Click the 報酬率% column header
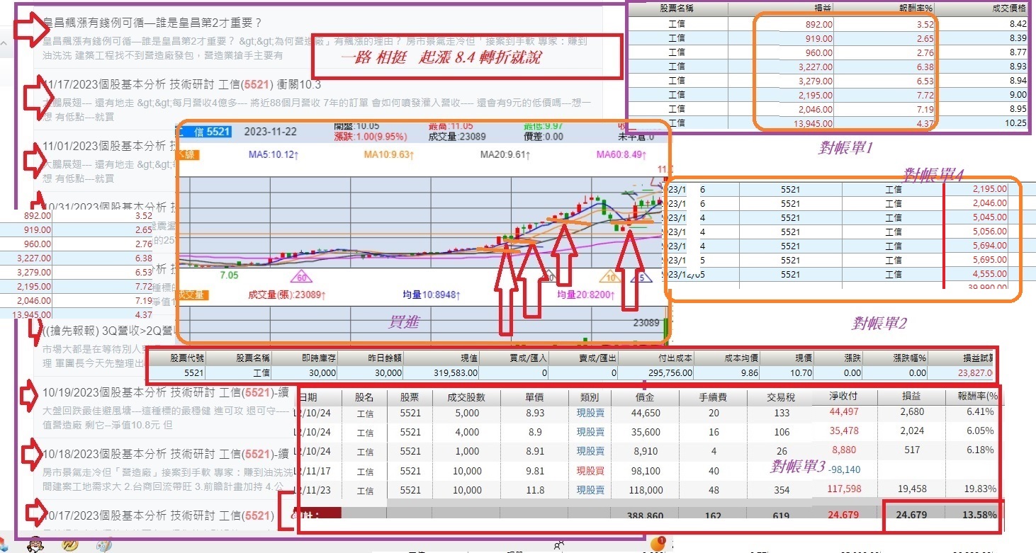The height and width of the screenshot is (553, 1036). (914, 9)
